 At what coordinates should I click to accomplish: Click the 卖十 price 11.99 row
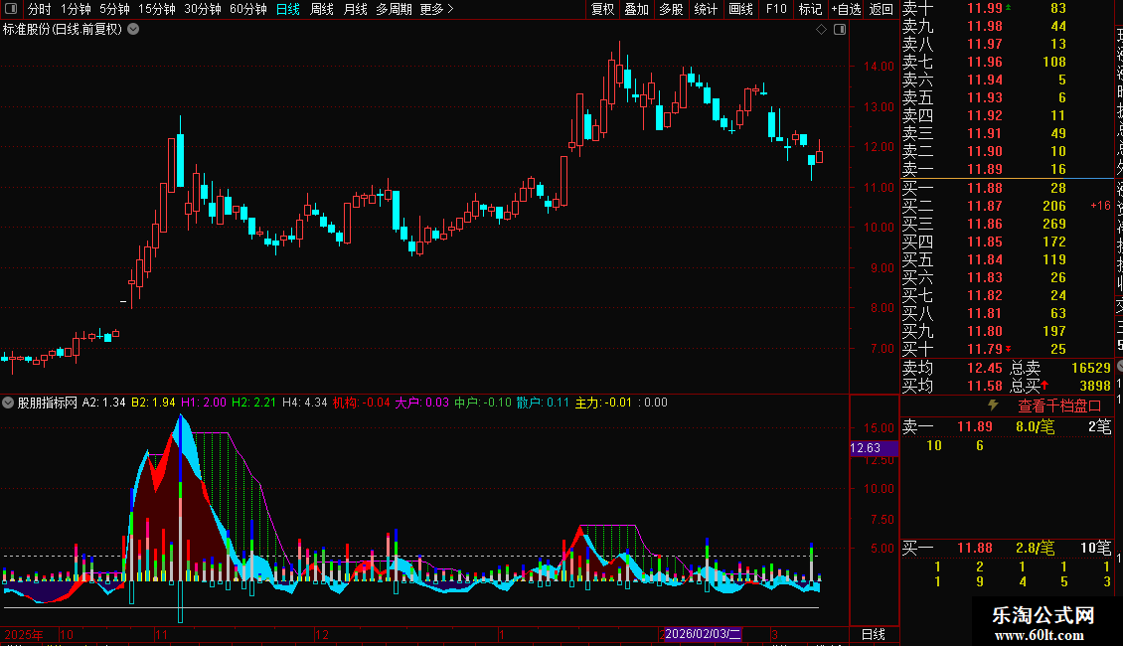click(x=1007, y=9)
